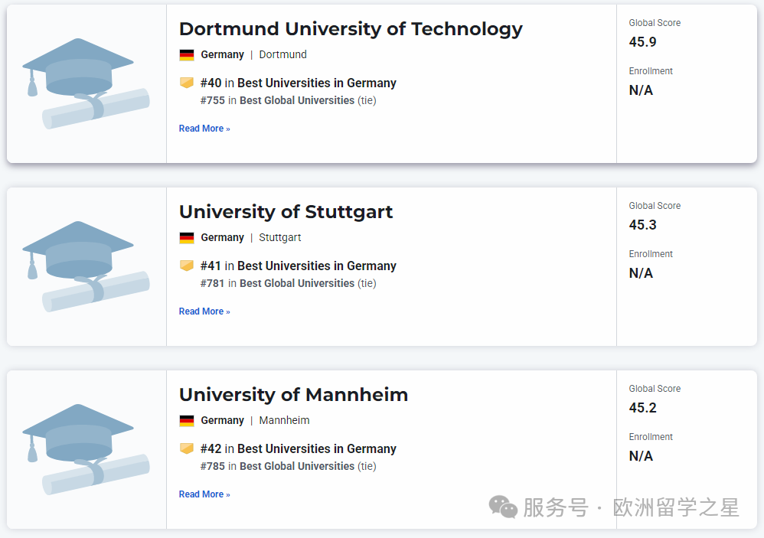Open University of Mannheim title link

[x=293, y=395]
